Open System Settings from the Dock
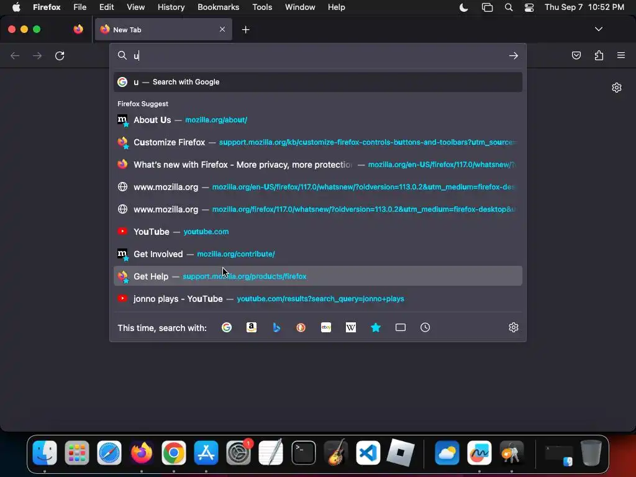636x477 pixels. pos(238,452)
